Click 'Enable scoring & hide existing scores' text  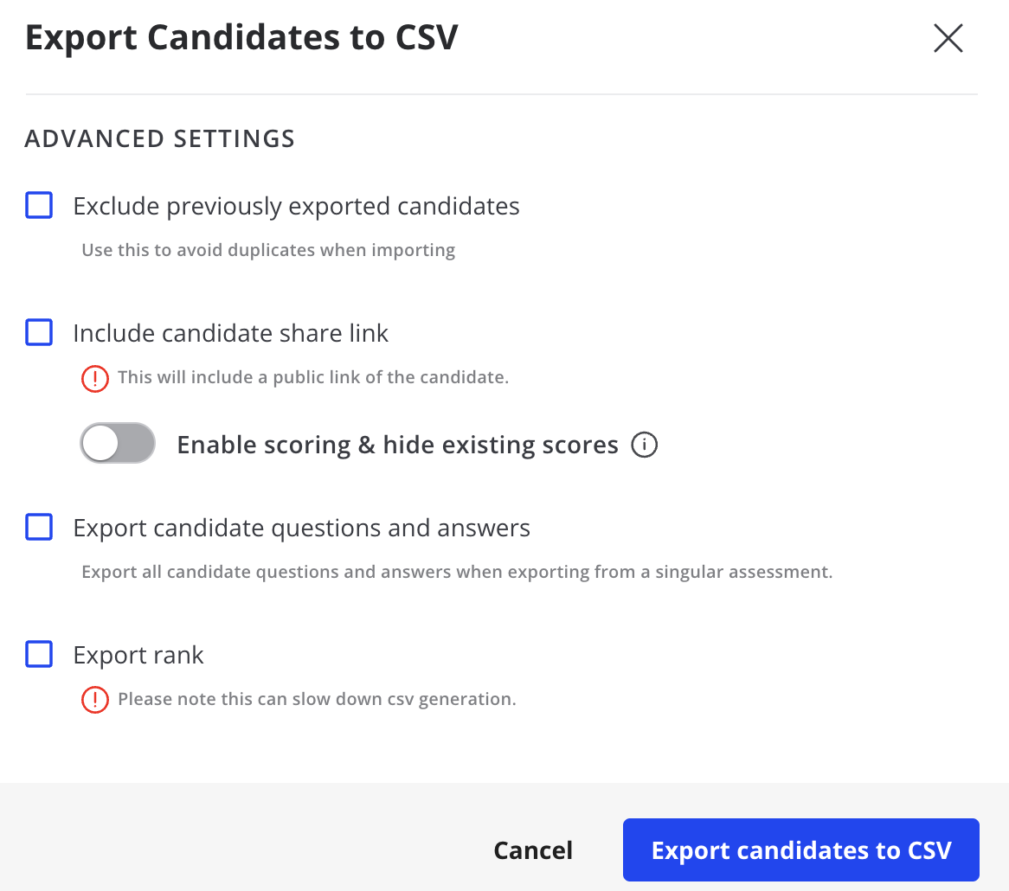[x=398, y=445]
